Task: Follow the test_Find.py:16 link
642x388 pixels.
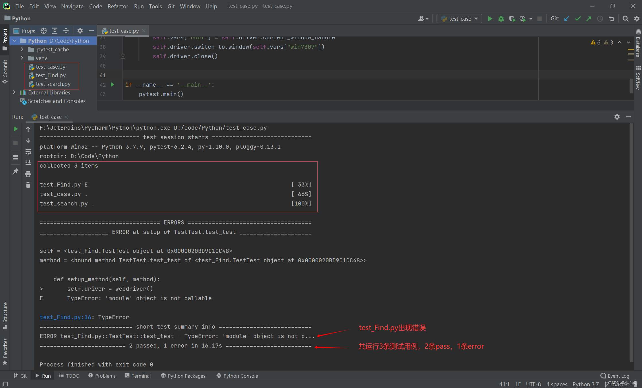Action: [65, 317]
